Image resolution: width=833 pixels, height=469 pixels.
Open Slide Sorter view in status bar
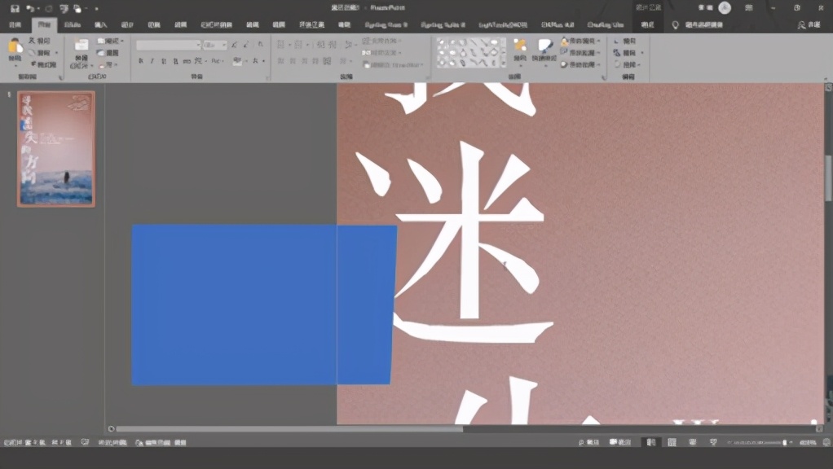672,442
